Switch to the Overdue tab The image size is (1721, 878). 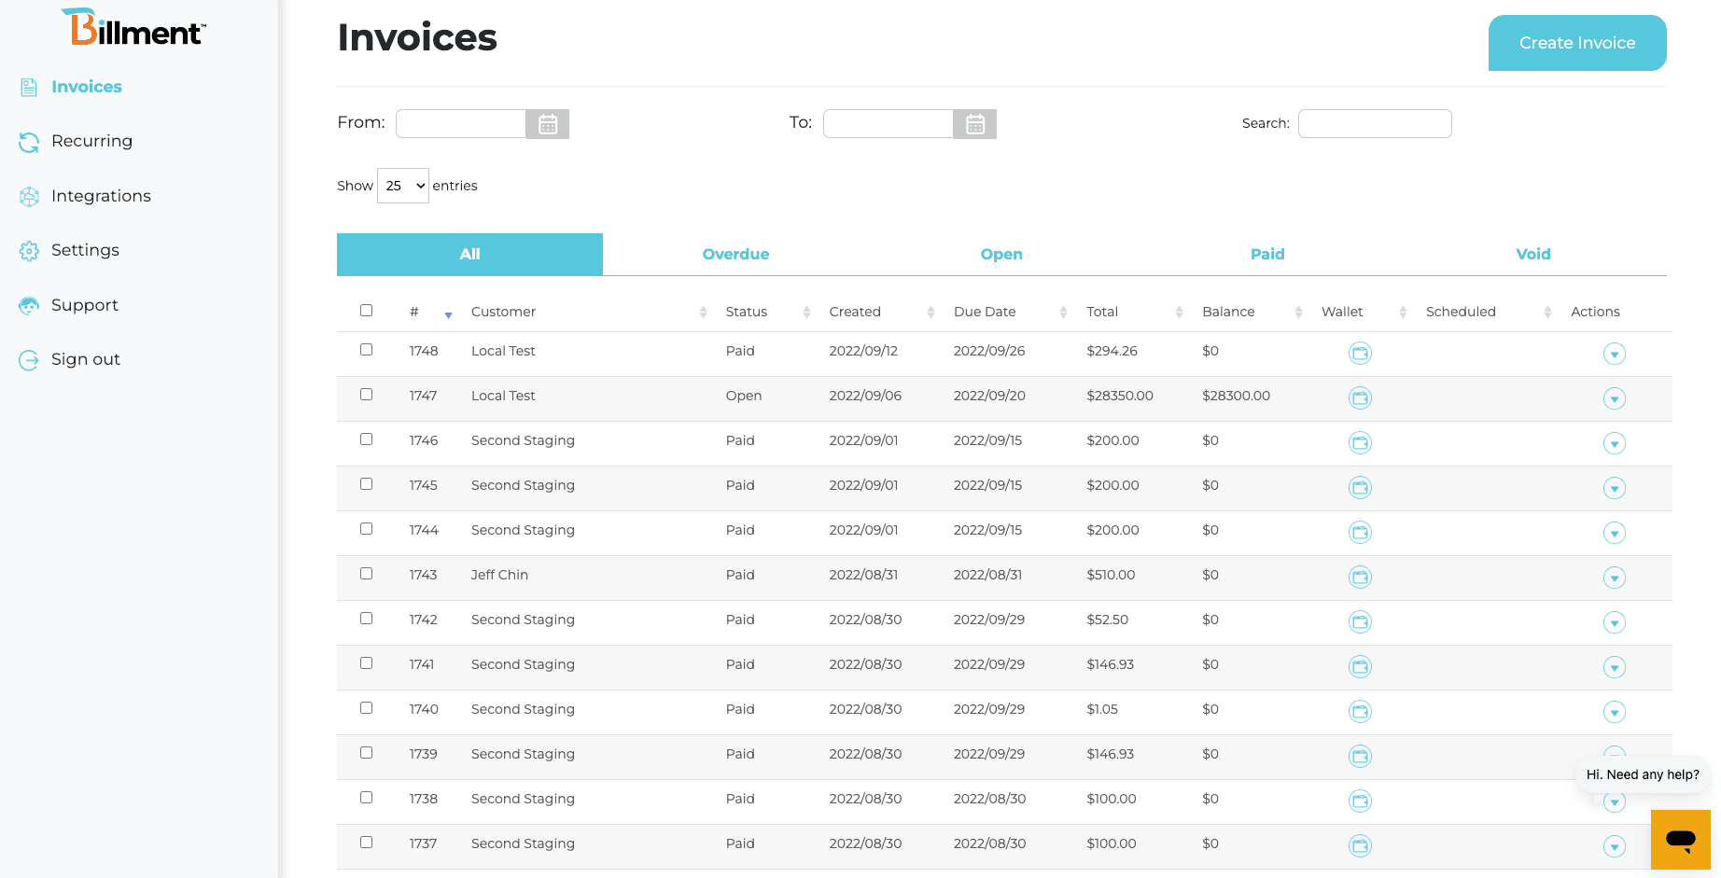(735, 254)
